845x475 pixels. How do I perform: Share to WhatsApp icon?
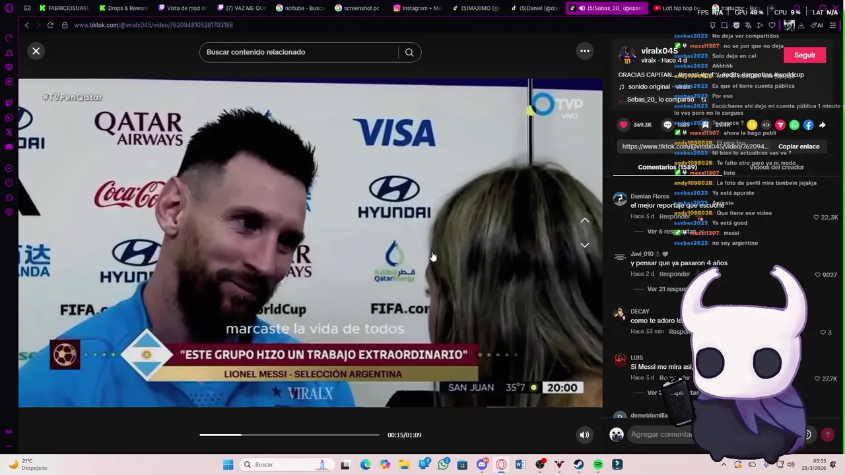click(794, 125)
